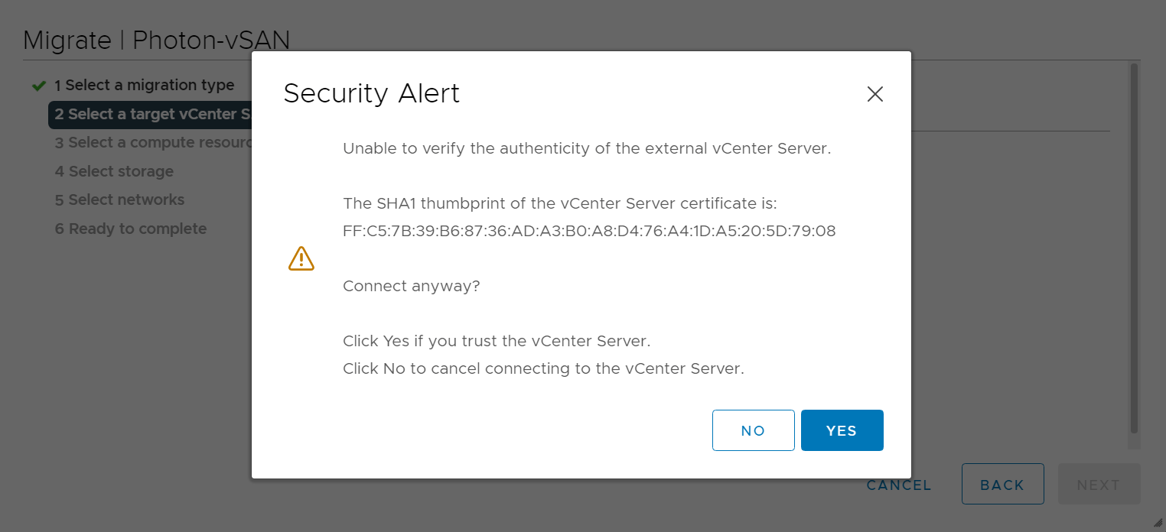Screen dimensions: 1166x532
Task: Jump to step 3 Select a compute resource
Action: point(153,142)
